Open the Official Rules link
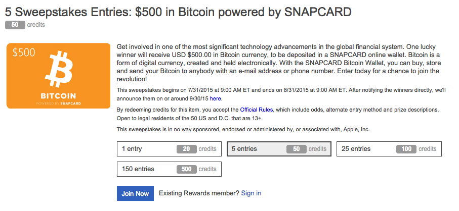 [x=257, y=110]
